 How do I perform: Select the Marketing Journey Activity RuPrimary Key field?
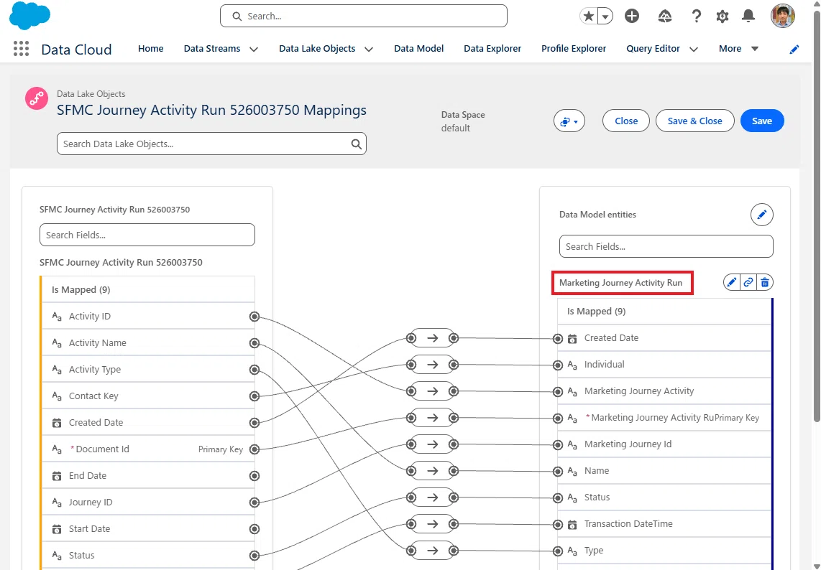664,418
